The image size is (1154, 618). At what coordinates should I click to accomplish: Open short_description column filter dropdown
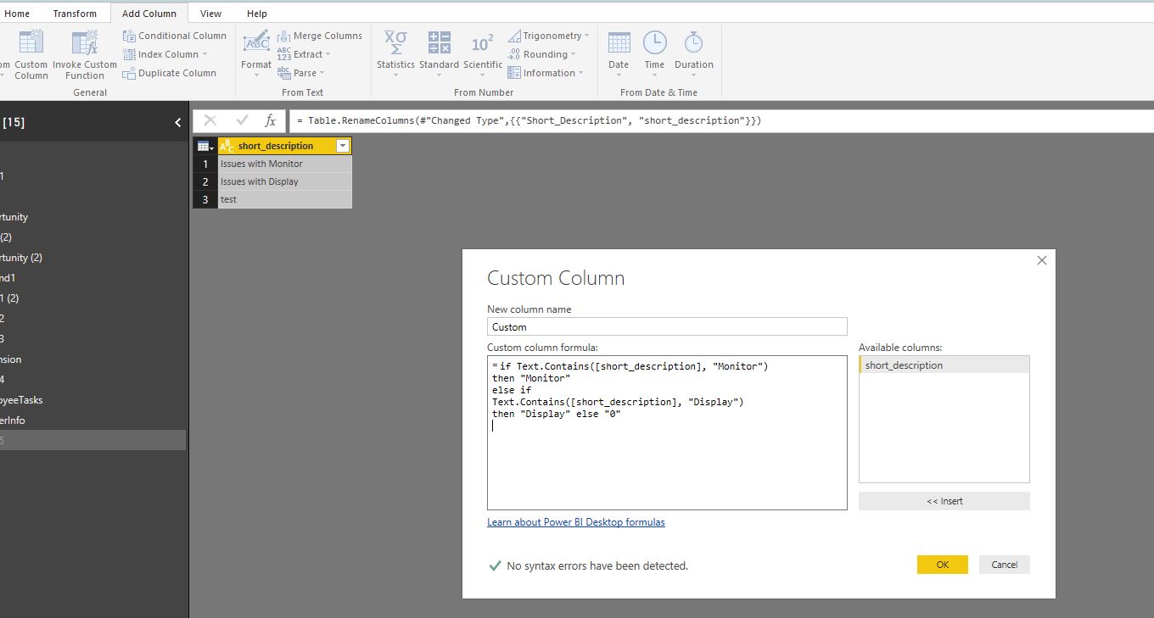(x=343, y=146)
